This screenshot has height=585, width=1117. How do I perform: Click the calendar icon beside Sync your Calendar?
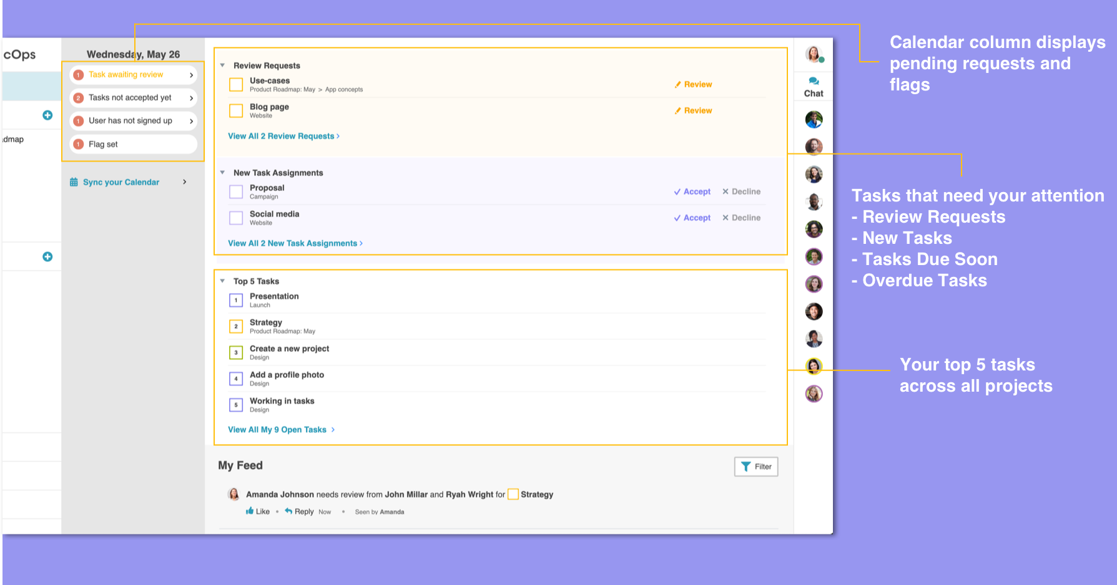(x=74, y=182)
